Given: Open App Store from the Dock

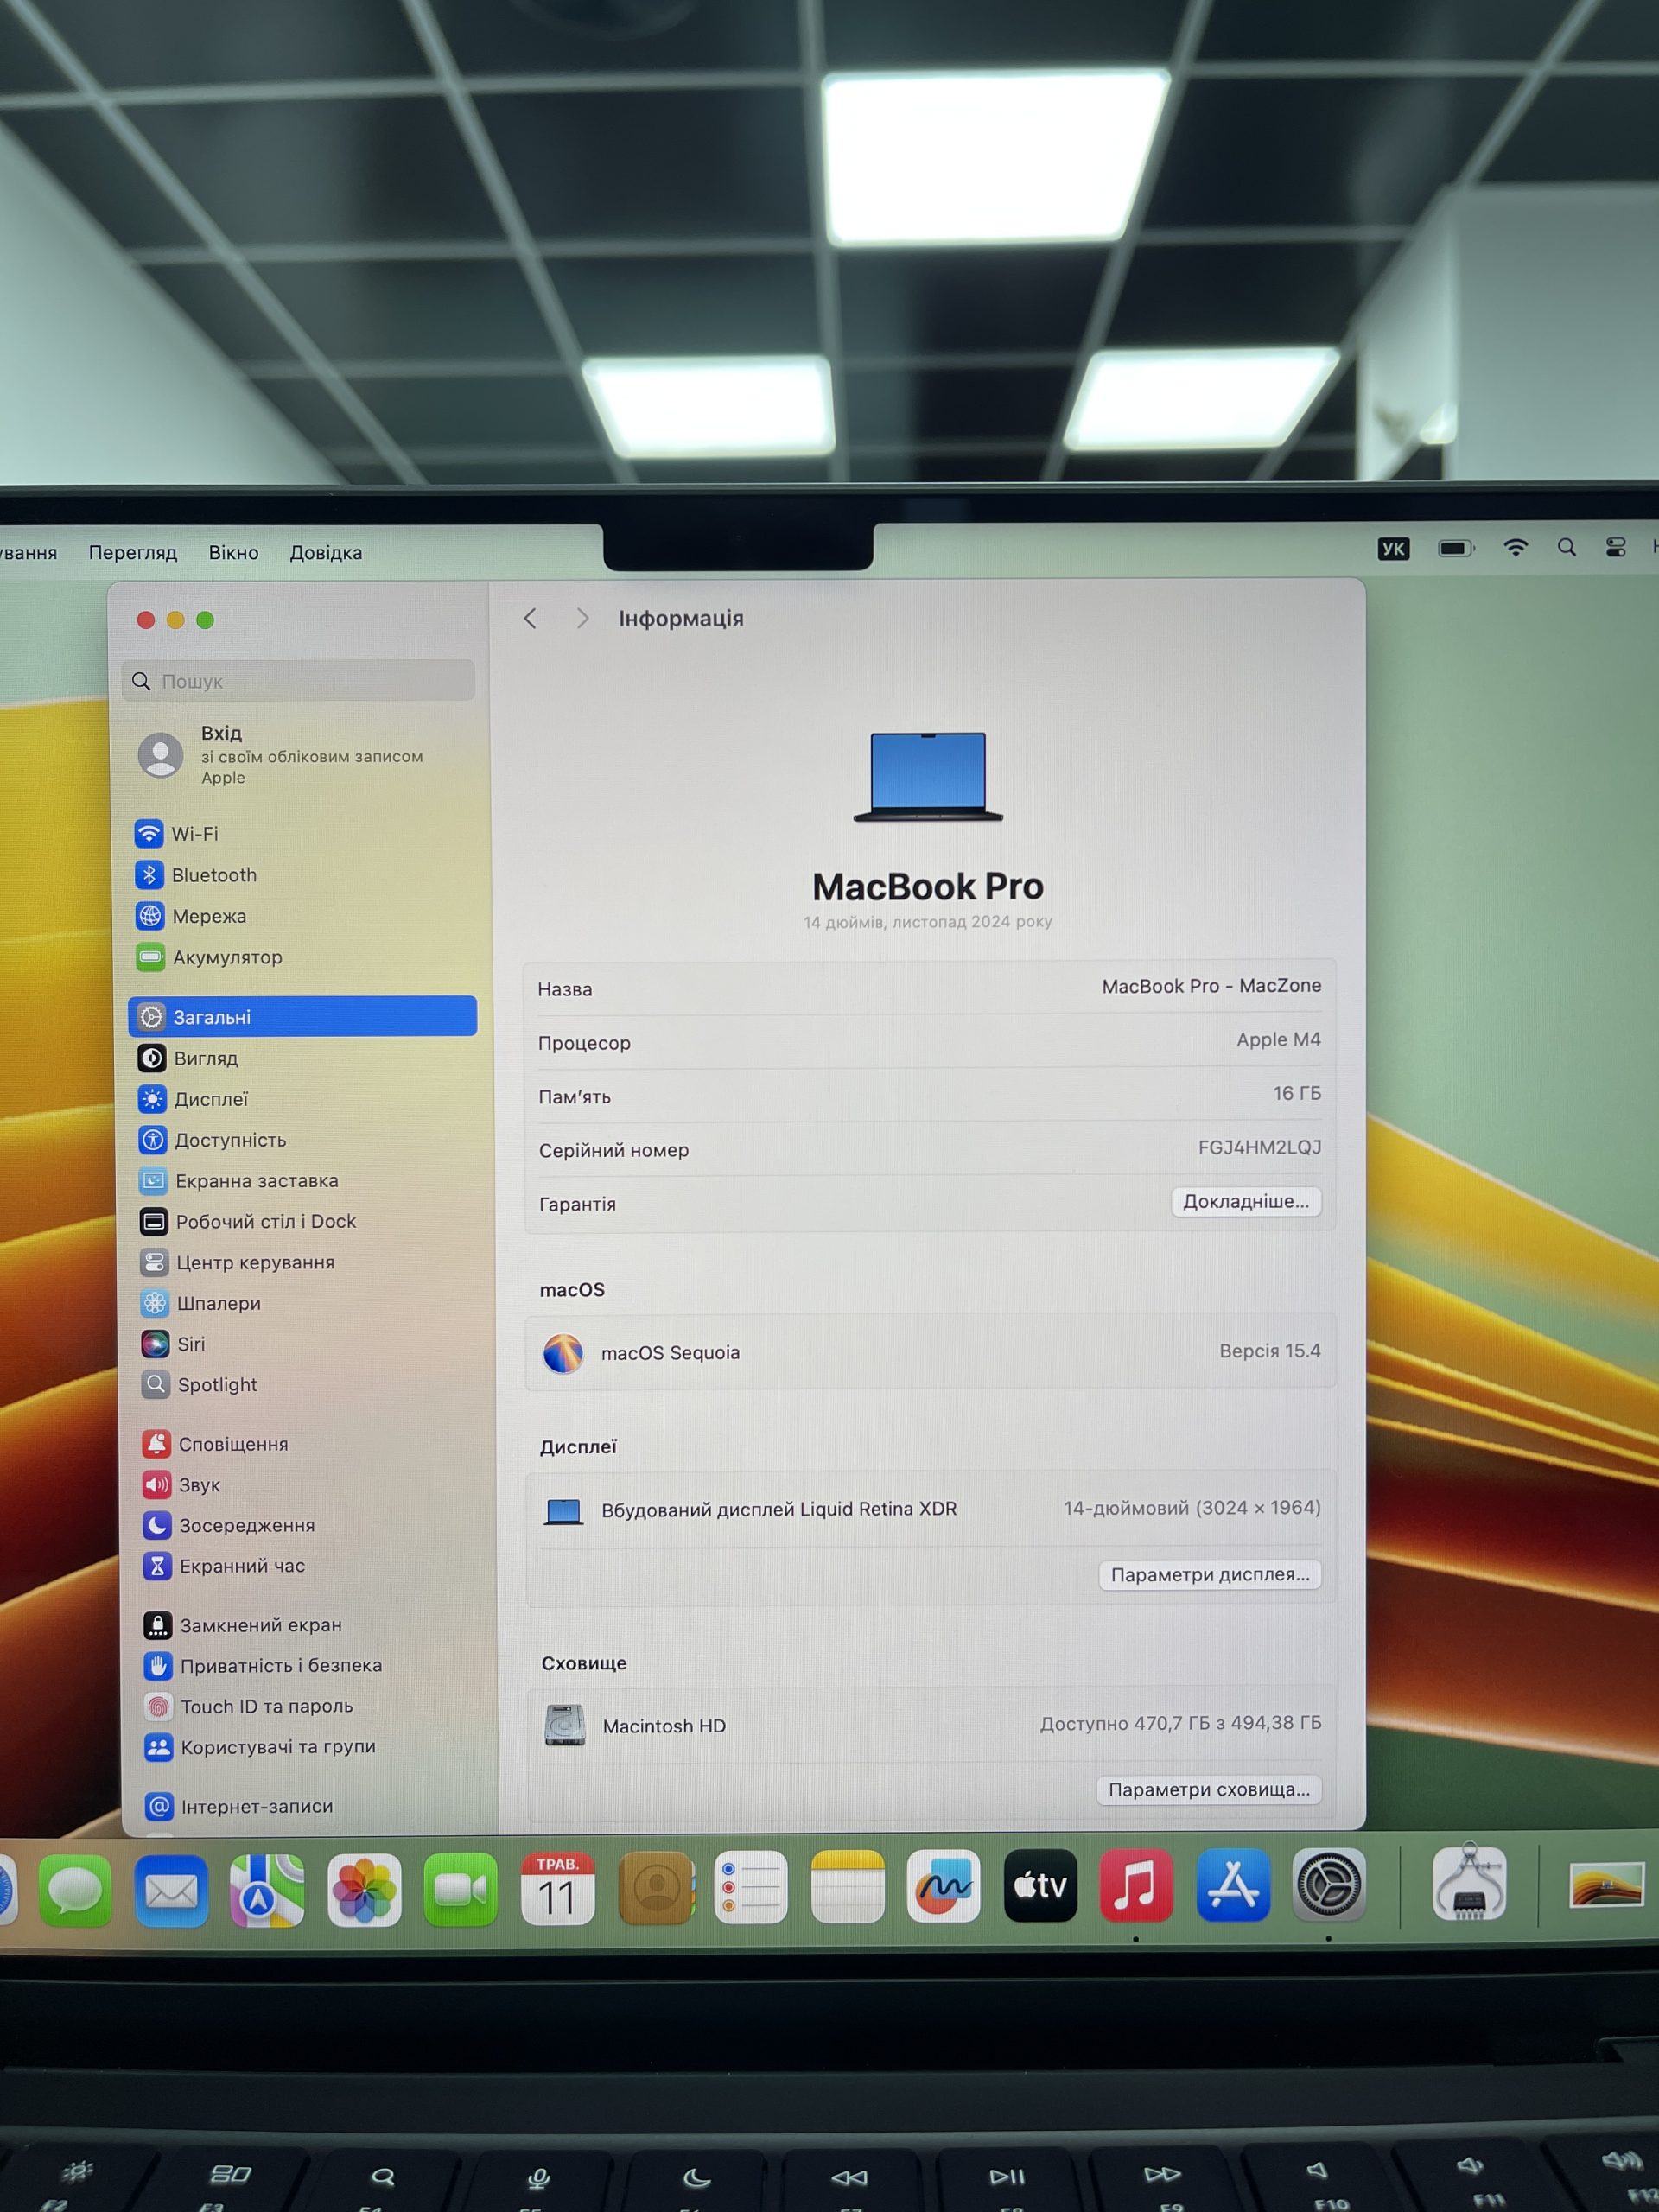Looking at the screenshot, I should (x=1233, y=1885).
